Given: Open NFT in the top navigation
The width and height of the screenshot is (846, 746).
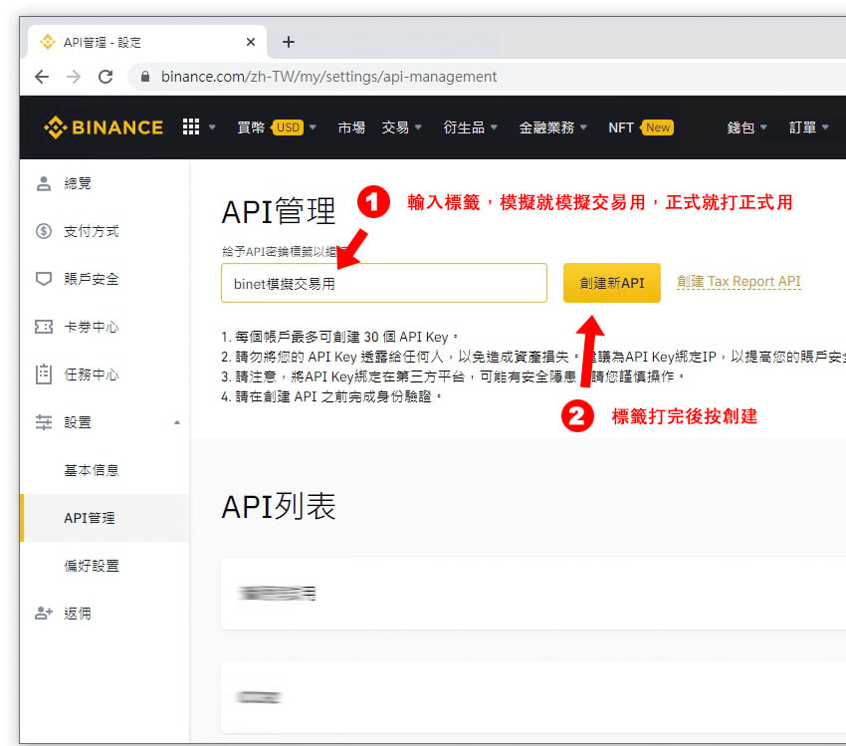Looking at the screenshot, I should tap(620, 127).
